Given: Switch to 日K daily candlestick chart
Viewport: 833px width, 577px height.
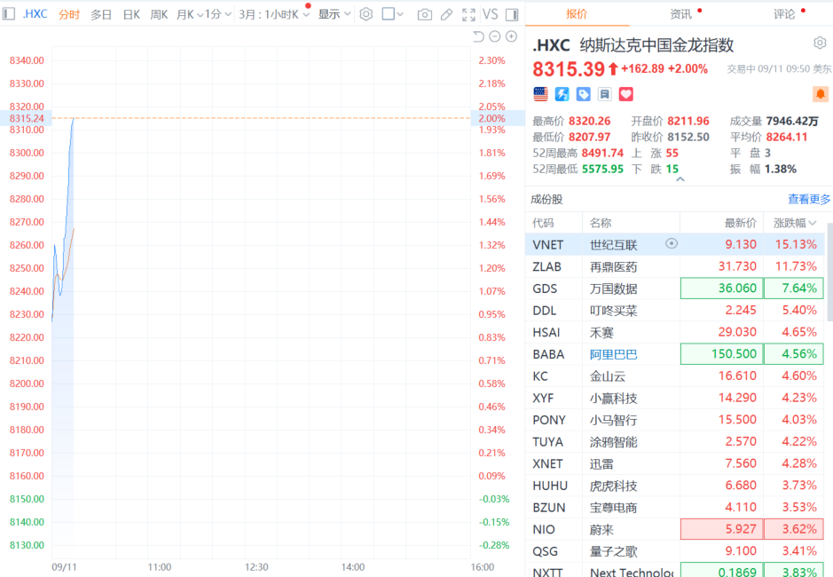Looking at the screenshot, I should (131, 14).
